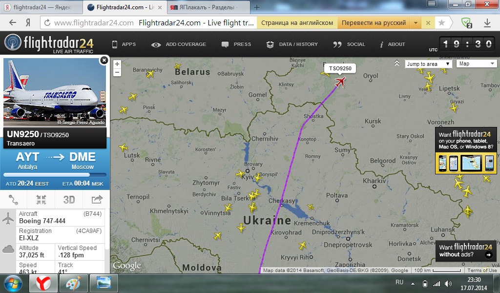The width and height of the screenshot is (500, 293).
Task: Open the SOCIAL menu
Action: [349, 44]
